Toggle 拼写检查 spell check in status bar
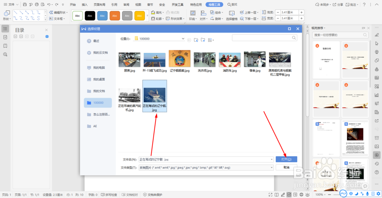 (x=109, y=195)
